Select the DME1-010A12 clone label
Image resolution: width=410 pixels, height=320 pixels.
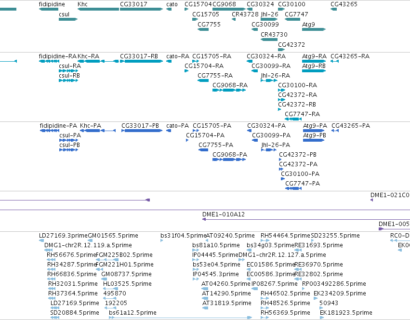point(224,214)
